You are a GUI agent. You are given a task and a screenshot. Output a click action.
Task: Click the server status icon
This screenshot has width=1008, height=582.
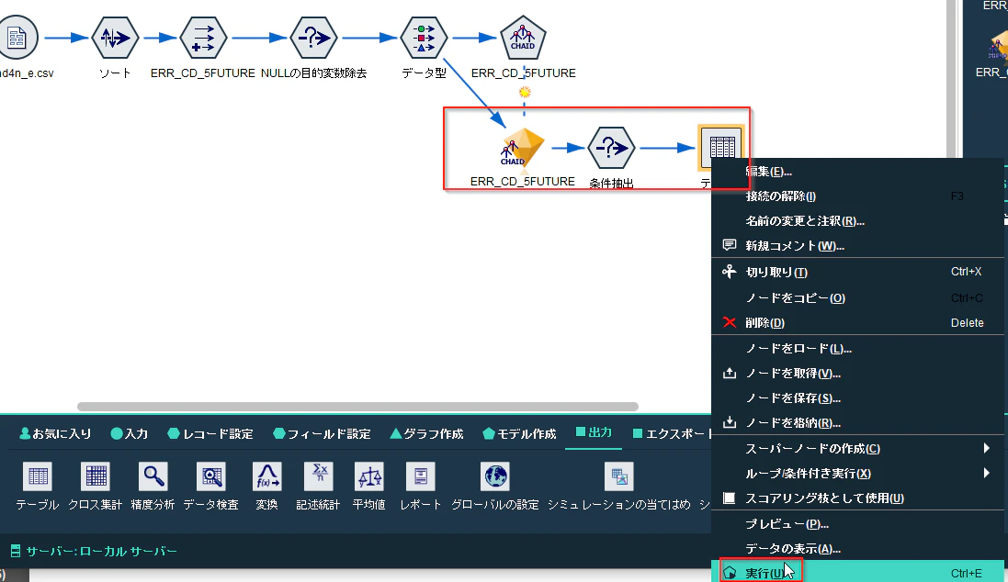coord(16,551)
